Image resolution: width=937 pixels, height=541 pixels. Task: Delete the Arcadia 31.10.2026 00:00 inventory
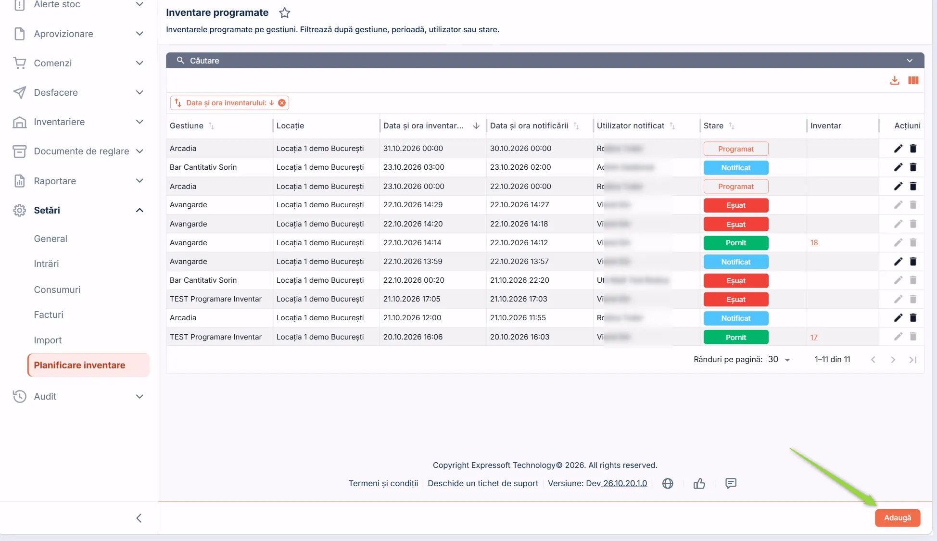click(x=913, y=149)
